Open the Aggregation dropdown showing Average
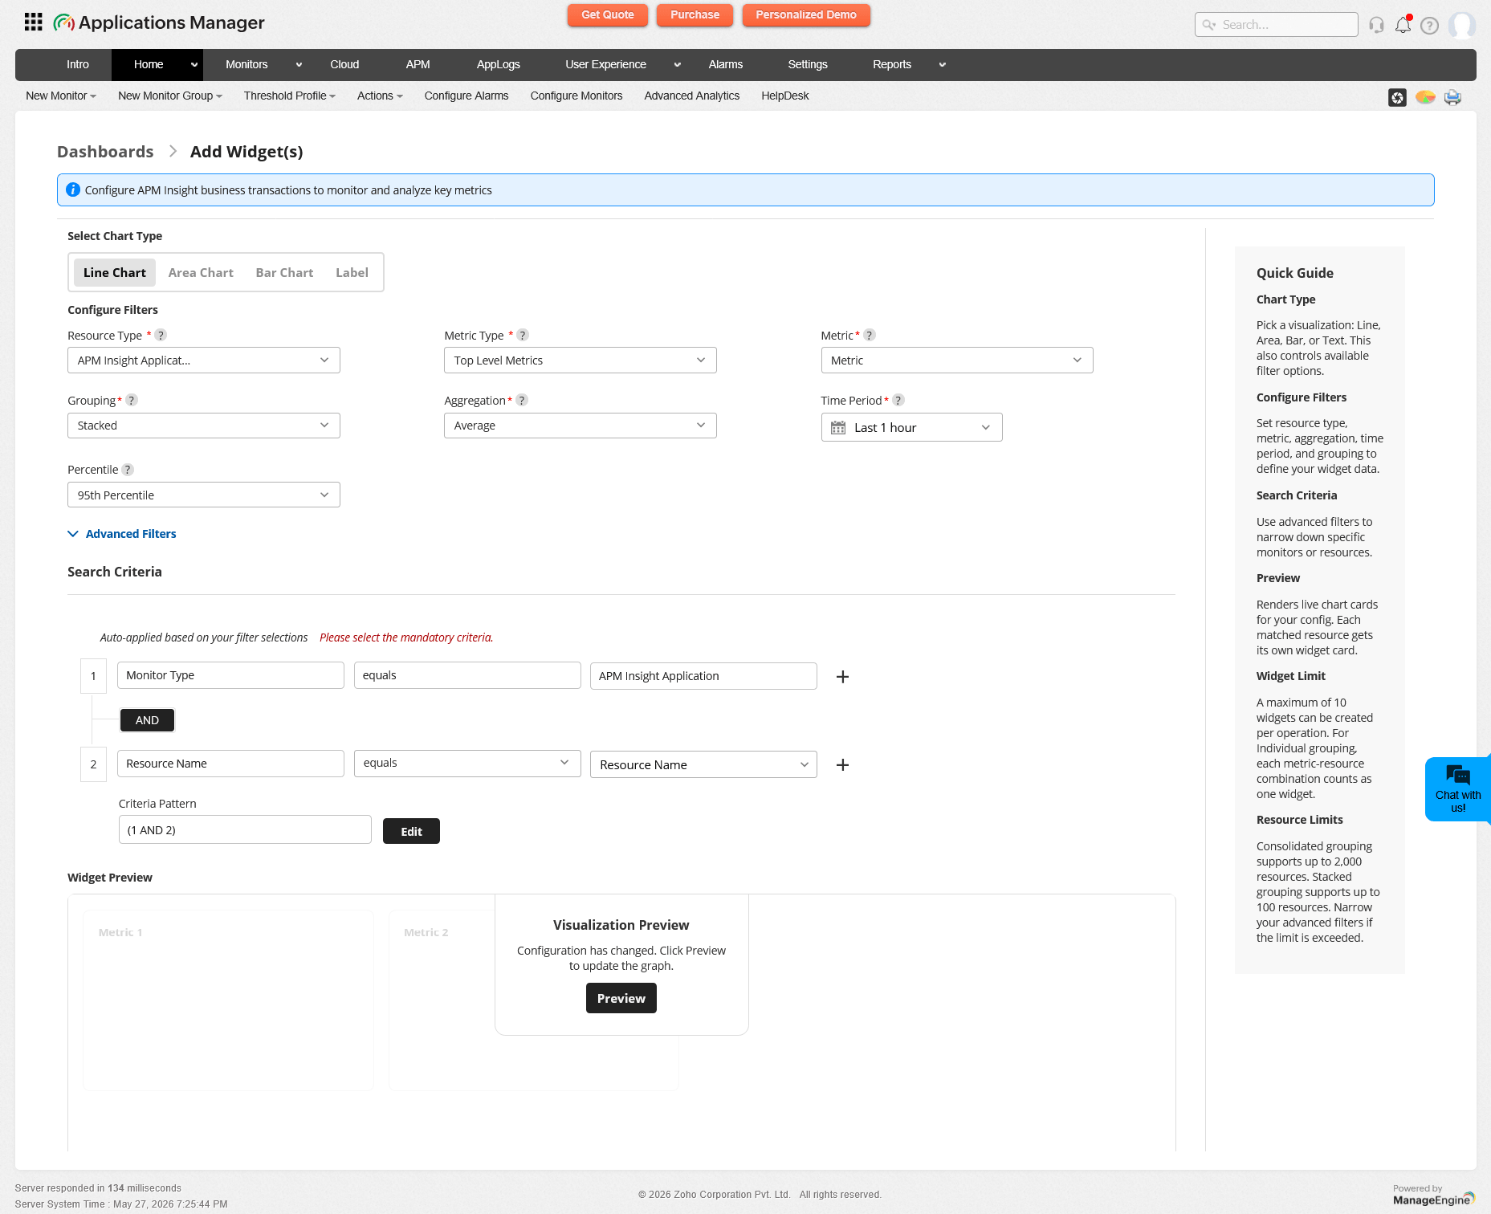 (581, 426)
